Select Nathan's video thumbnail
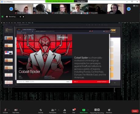 (x=42, y=9)
